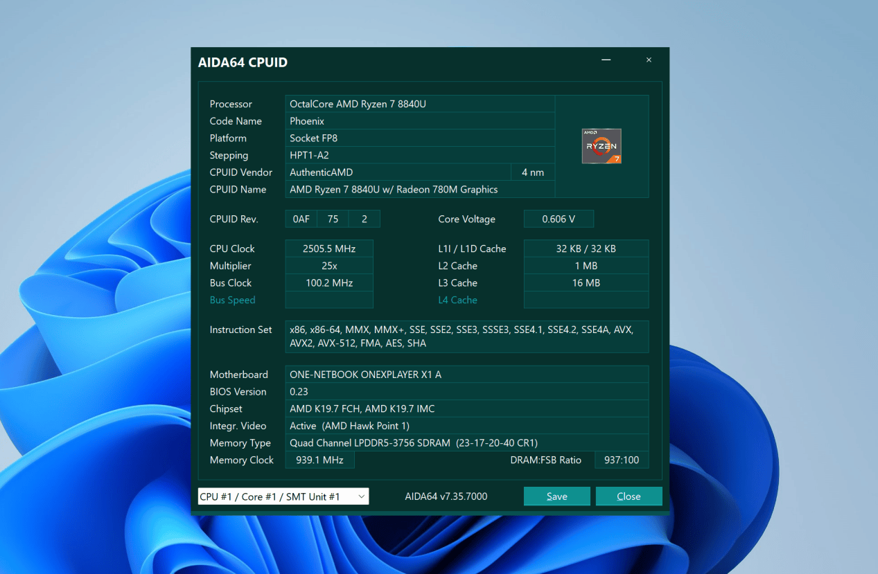
Task: Click the "Multiplier" label
Action: (x=231, y=266)
